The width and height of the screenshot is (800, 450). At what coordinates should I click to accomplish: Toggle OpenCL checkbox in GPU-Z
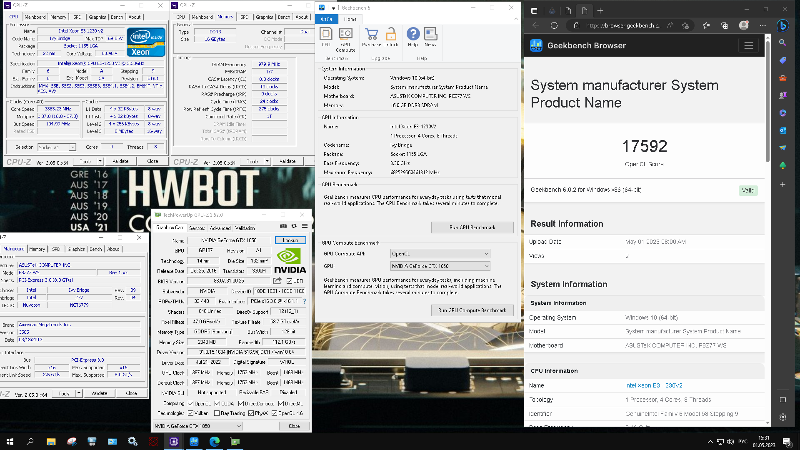tap(190, 404)
